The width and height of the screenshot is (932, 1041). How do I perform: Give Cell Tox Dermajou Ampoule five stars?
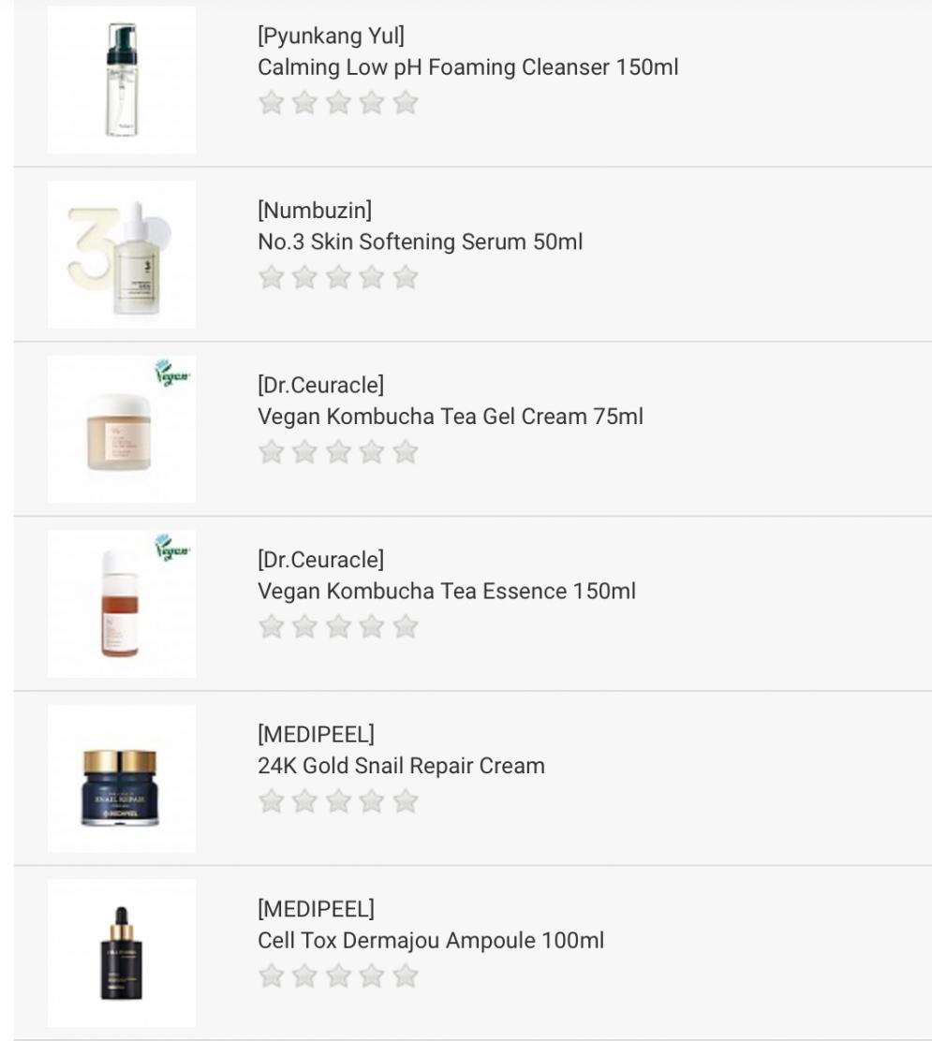point(406,975)
